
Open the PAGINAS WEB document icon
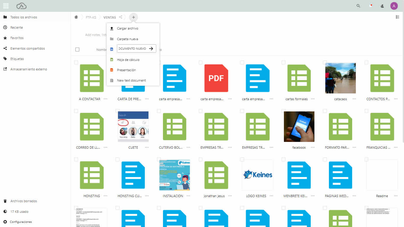[x=340, y=175]
